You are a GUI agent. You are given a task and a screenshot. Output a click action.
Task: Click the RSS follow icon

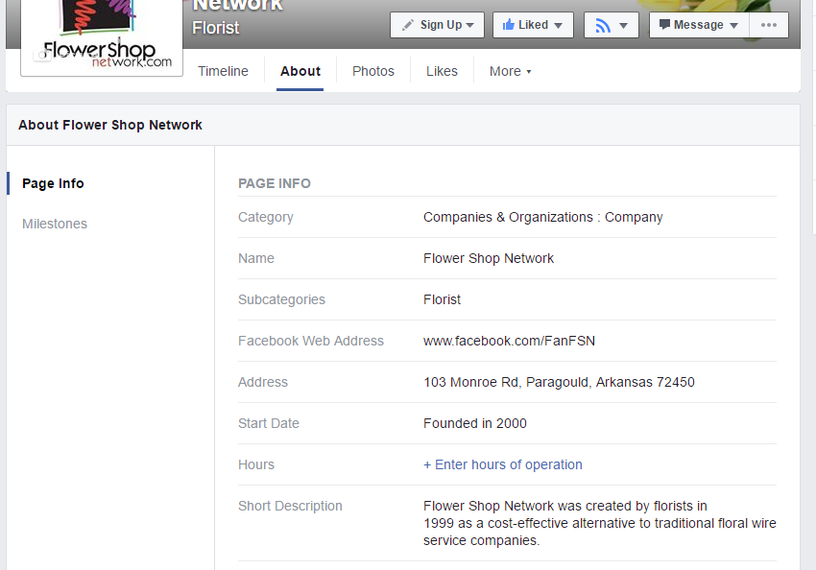click(603, 25)
